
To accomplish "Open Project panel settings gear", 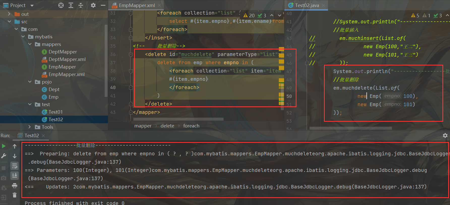I will 93,5.
